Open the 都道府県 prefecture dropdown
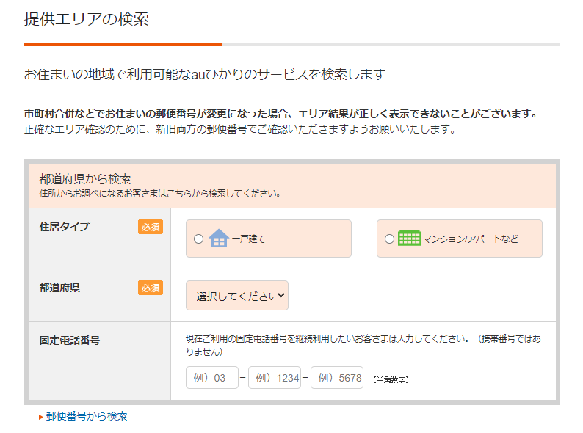The height and width of the screenshot is (433, 583). 236,296
